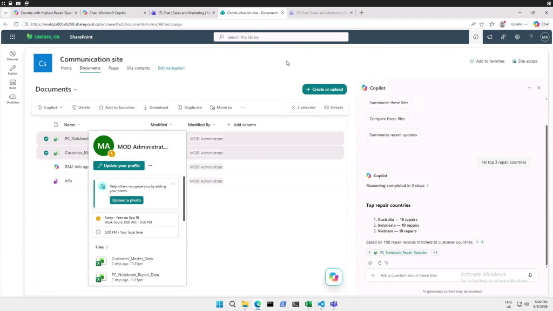Click the profile card vertical scrollbar
The width and height of the screenshot is (553, 311).
tap(184, 199)
